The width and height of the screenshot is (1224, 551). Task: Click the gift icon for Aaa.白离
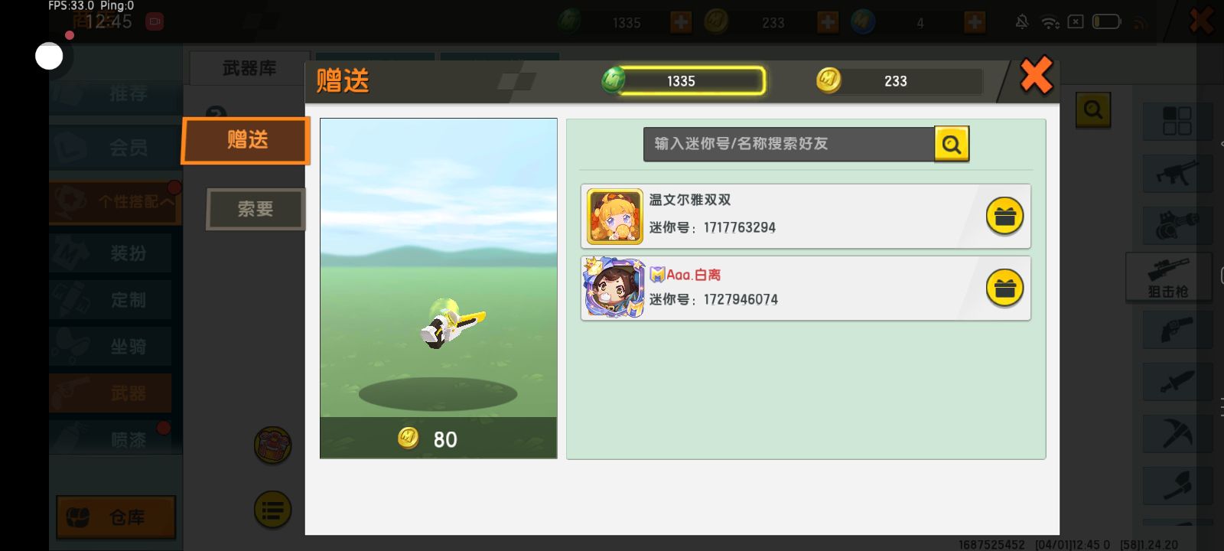point(1004,288)
